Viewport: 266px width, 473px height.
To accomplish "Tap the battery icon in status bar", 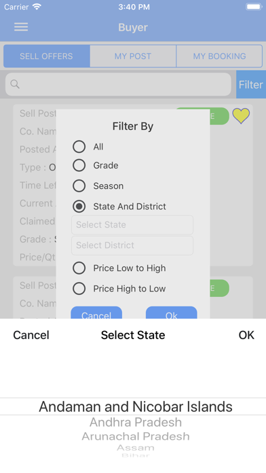I will click(254, 7).
